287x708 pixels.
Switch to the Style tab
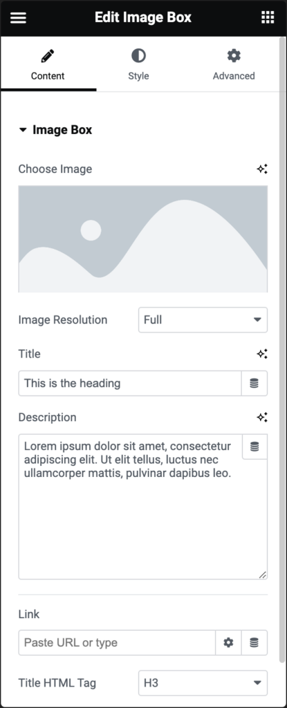[x=138, y=64]
